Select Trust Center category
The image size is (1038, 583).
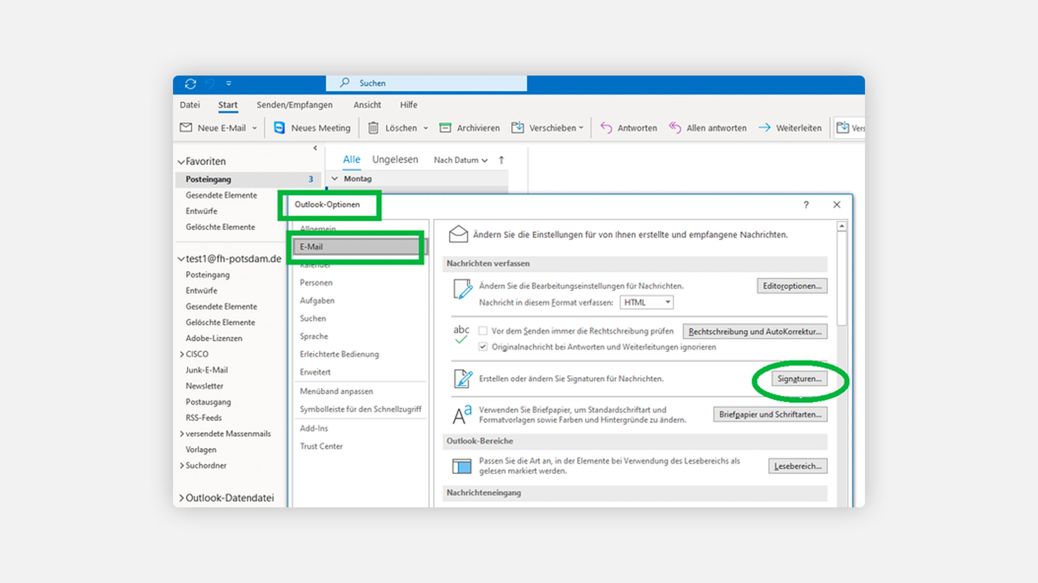pos(321,446)
